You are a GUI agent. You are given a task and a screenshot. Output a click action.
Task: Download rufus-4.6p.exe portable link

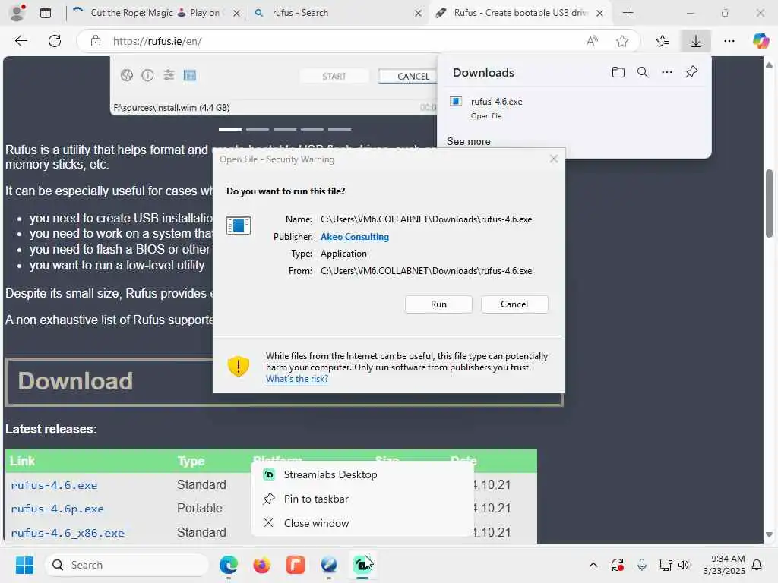pyautogui.click(x=58, y=509)
